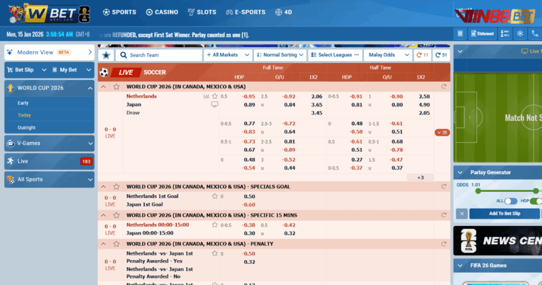Screen dimensions: 542x285
Task: Collapse the Penalty league section
Action: click(103, 244)
